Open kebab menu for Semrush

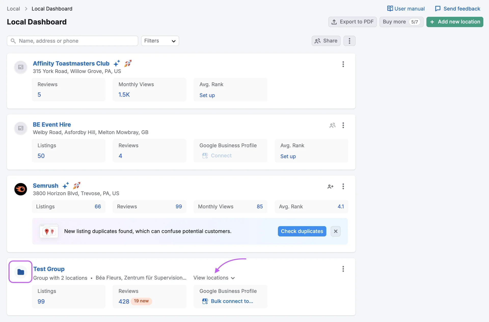343,186
